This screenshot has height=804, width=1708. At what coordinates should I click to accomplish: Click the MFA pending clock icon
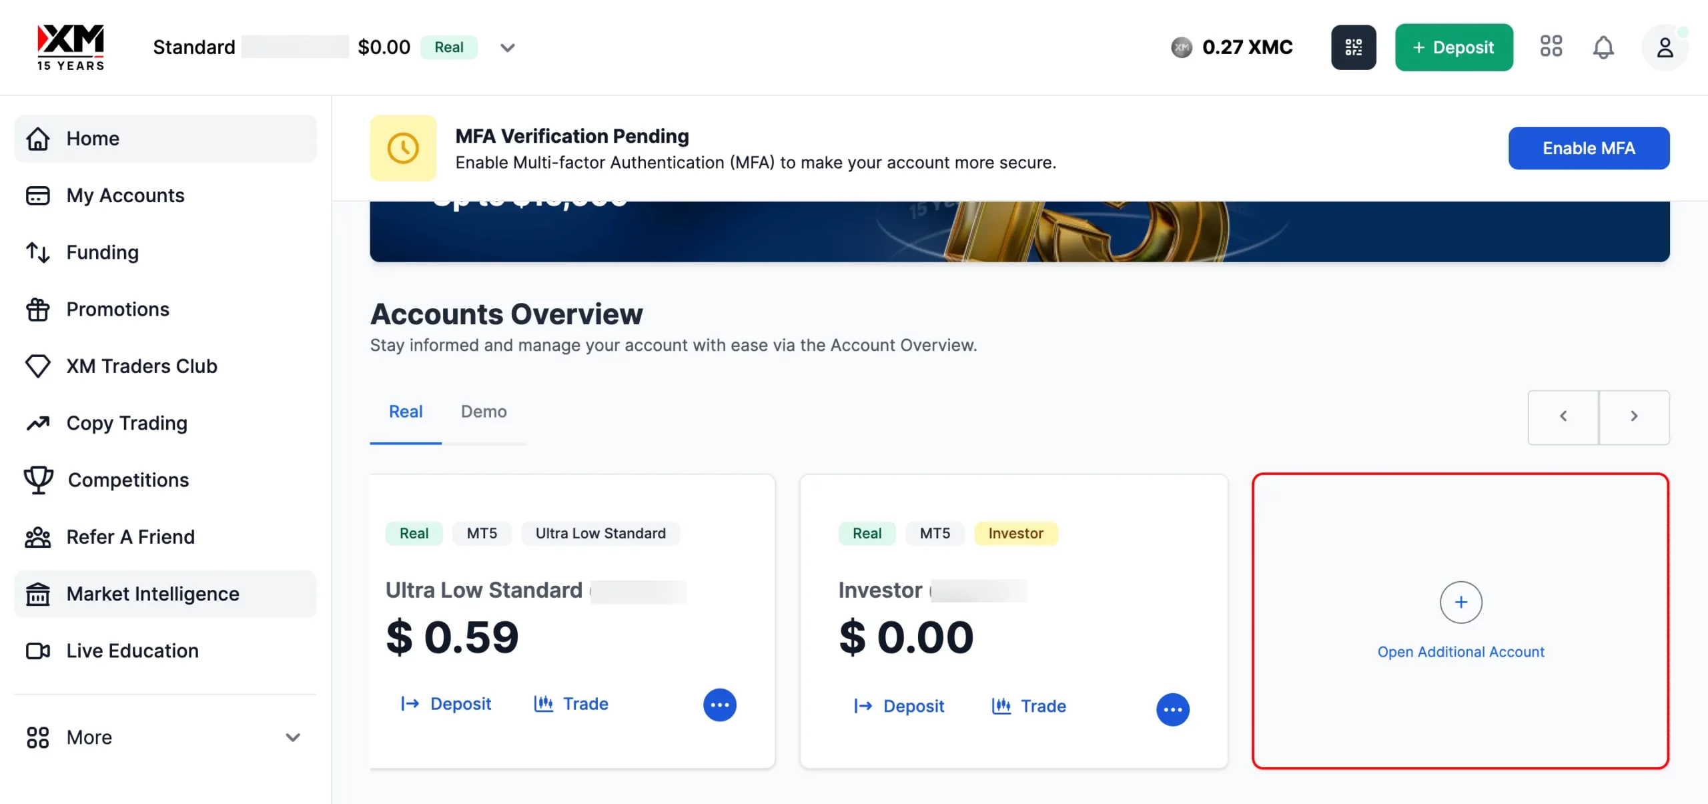pyautogui.click(x=403, y=148)
